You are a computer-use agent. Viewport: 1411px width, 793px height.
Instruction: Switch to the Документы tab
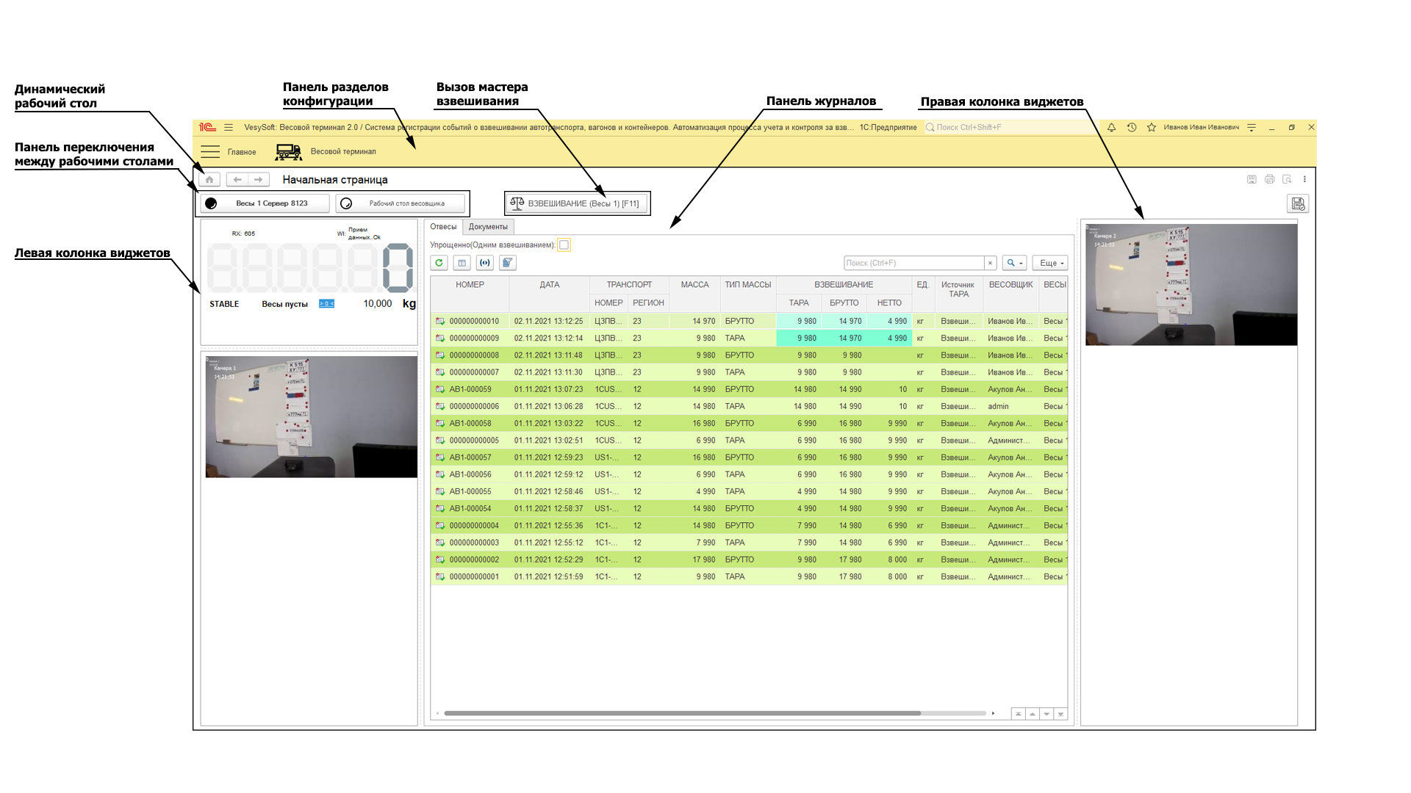coord(488,227)
